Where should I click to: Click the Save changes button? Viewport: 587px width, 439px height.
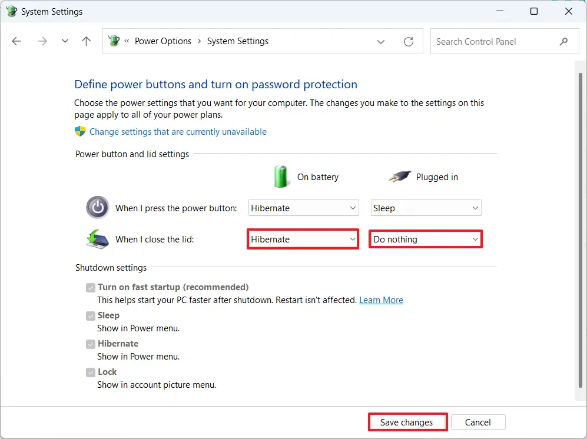(407, 422)
